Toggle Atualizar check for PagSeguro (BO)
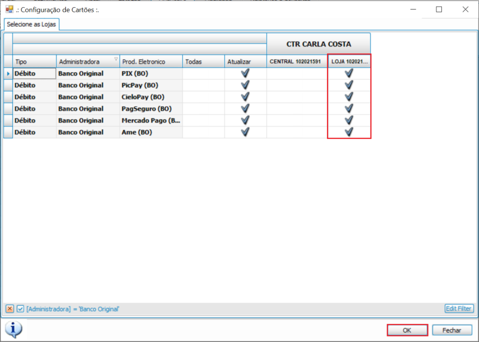The width and height of the screenshot is (479, 342). 245,109
